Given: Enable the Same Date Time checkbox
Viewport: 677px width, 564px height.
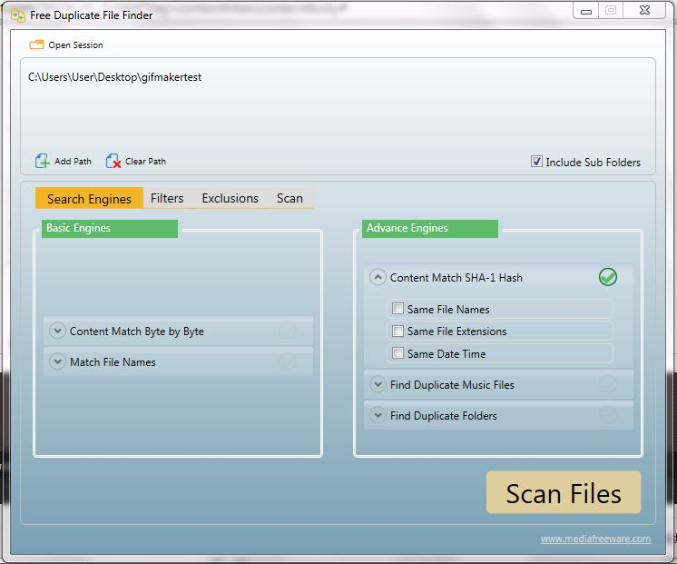Looking at the screenshot, I should pyautogui.click(x=397, y=354).
